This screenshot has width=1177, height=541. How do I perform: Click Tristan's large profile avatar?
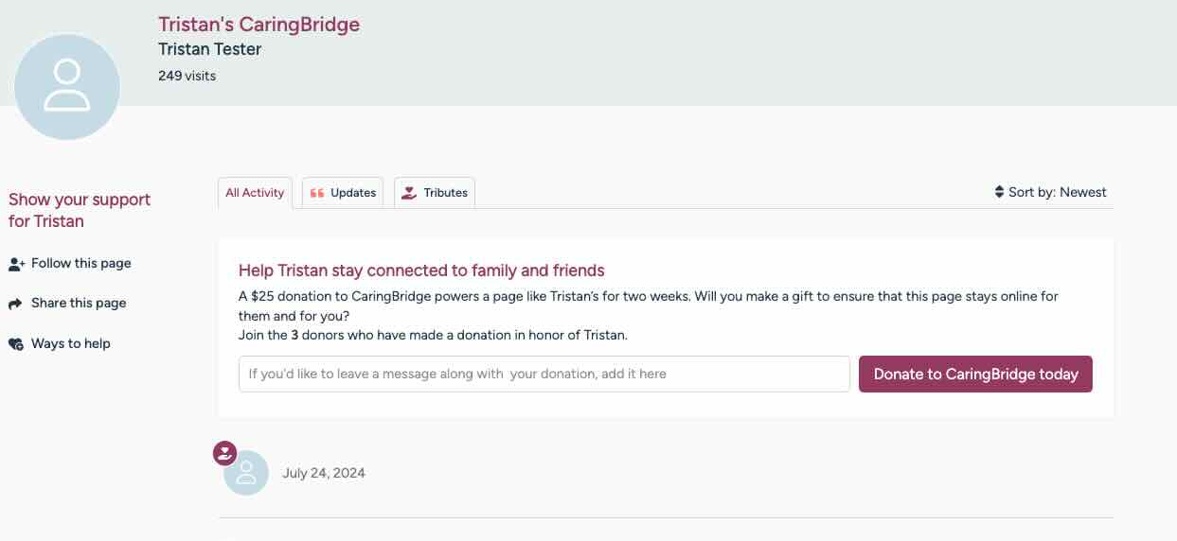(67, 86)
